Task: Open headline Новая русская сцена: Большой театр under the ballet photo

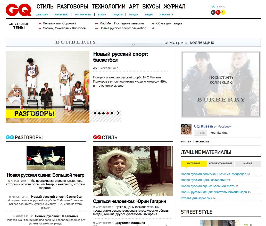Action: coord(45,175)
